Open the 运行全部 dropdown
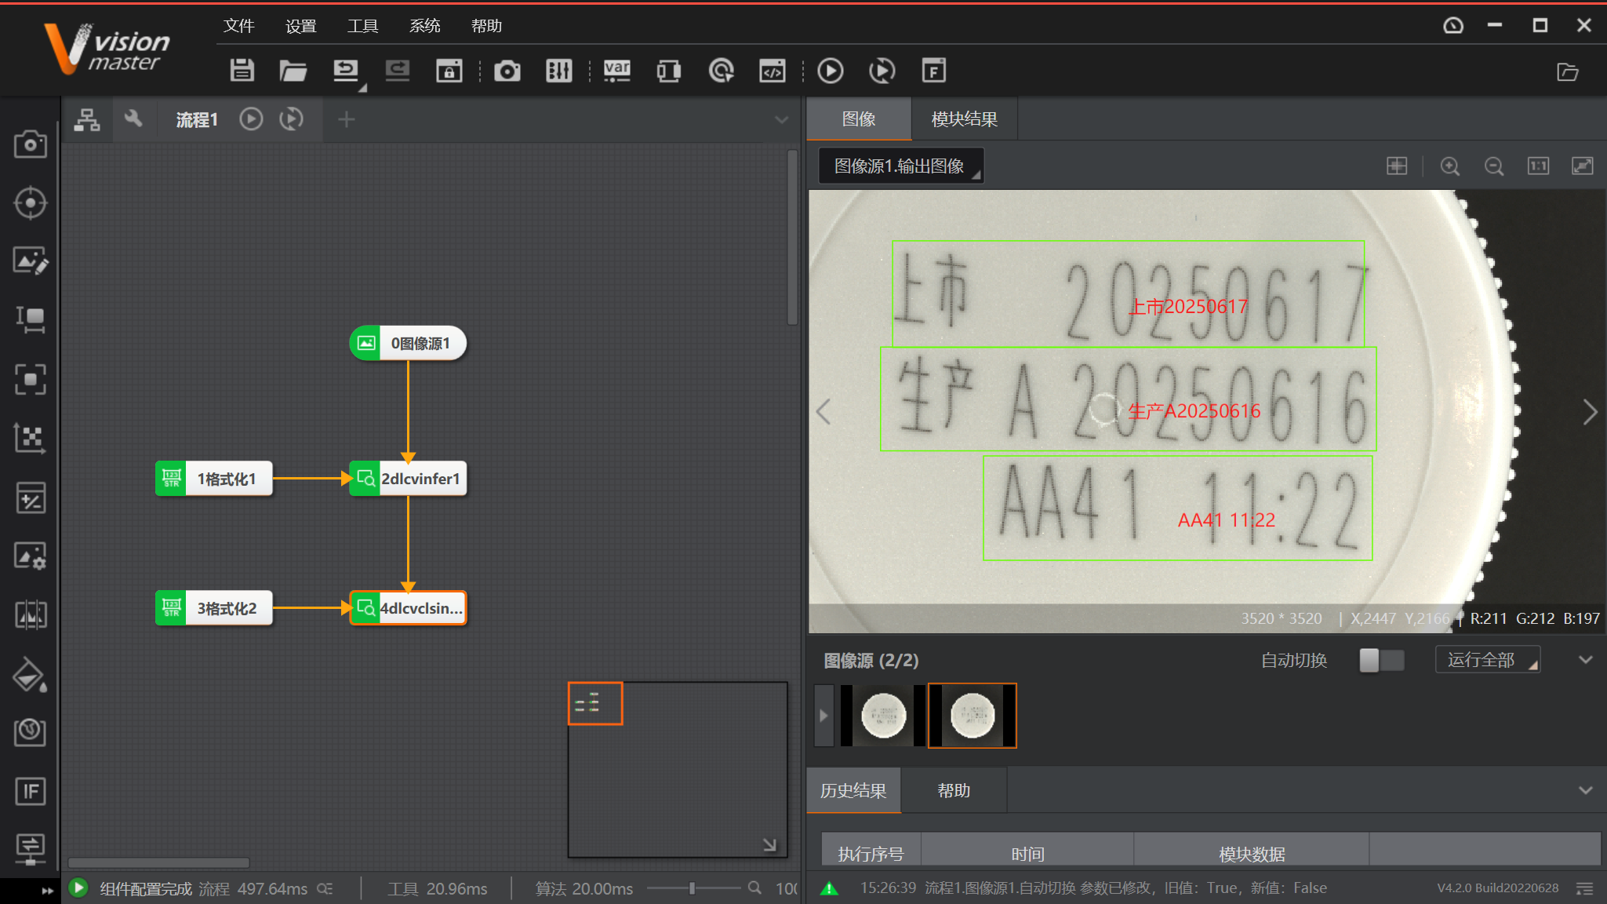The image size is (1607, 904). click(x=1488, y=660)
